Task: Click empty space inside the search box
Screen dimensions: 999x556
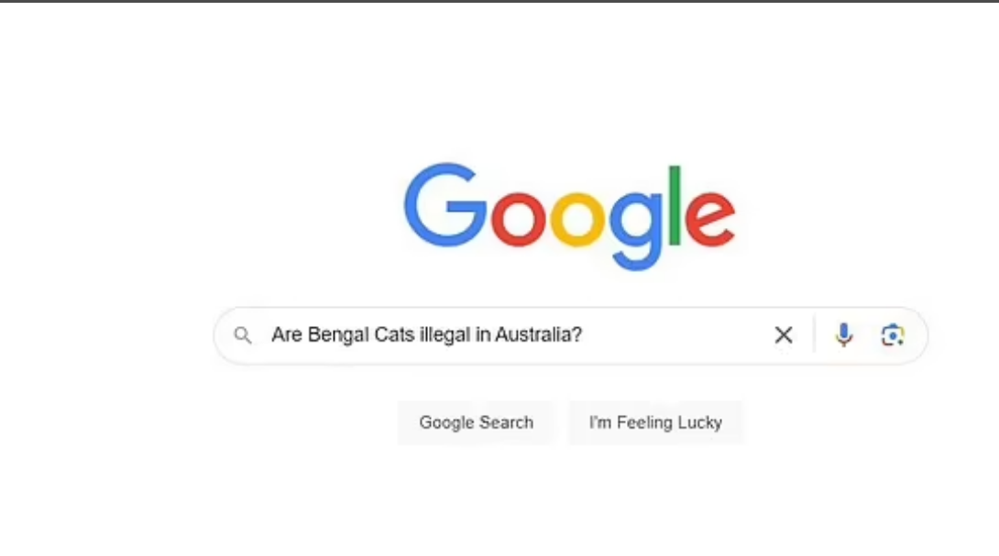Action: (675, 335)
